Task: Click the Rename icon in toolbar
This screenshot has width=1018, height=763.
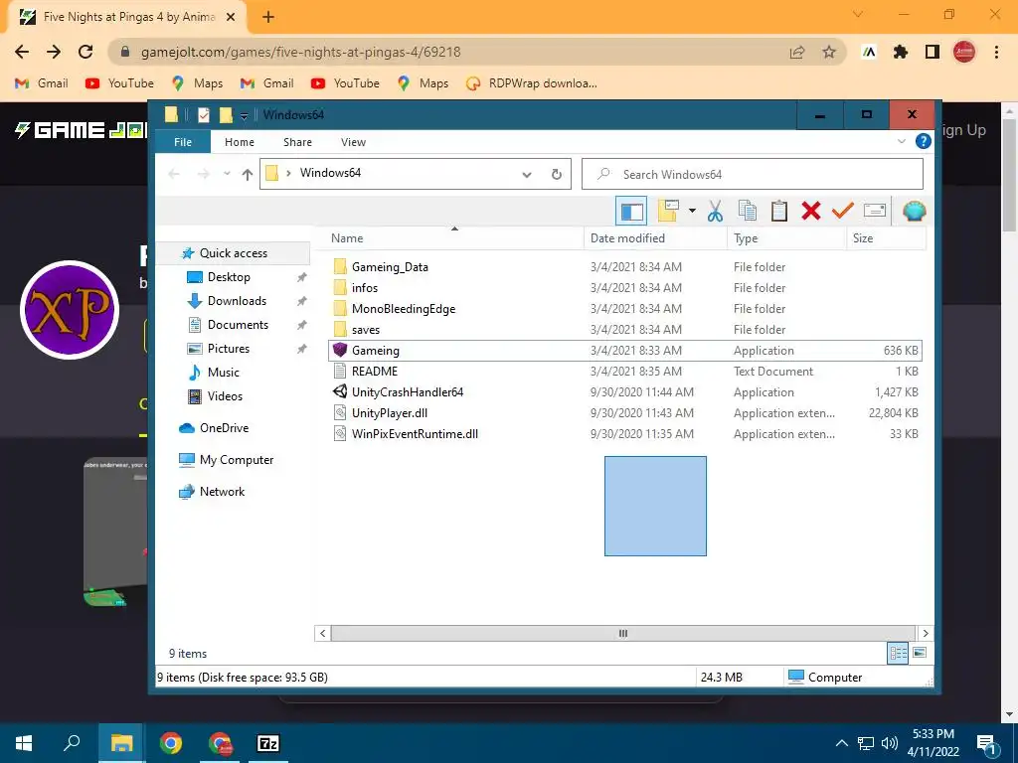Action: [x=875, y=211]
